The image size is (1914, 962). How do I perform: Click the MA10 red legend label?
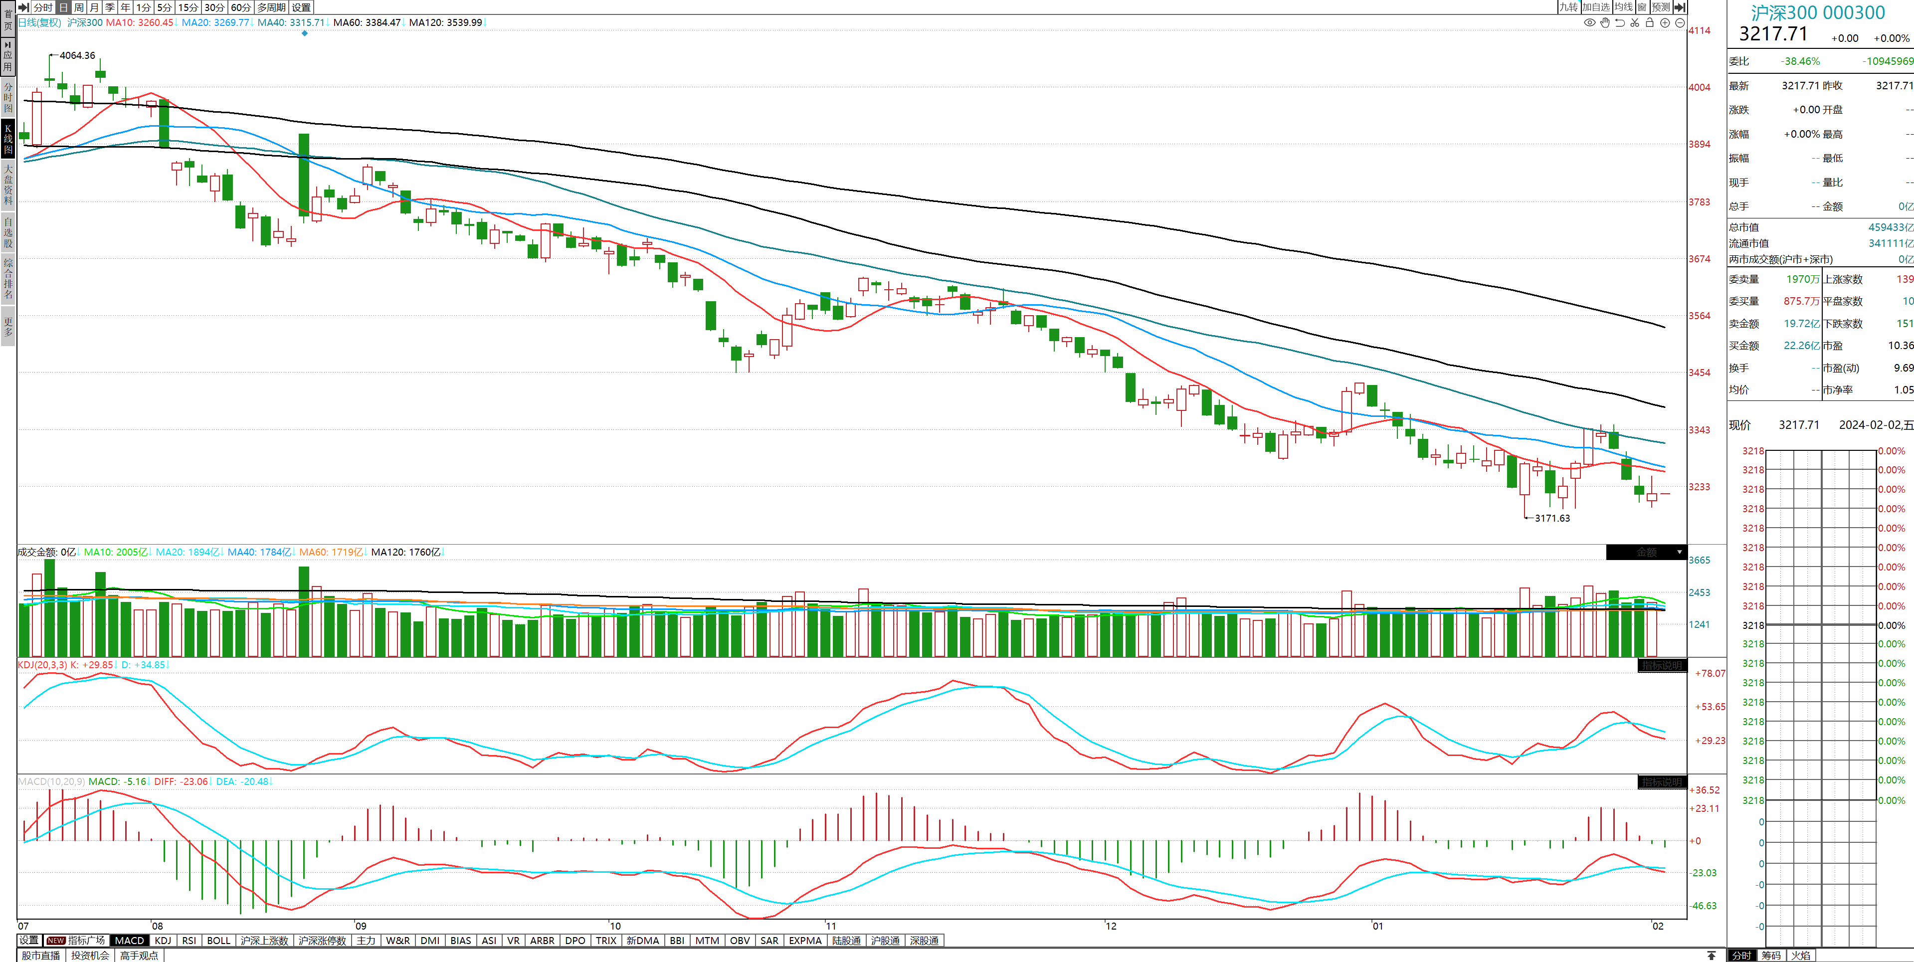[140, 23]
